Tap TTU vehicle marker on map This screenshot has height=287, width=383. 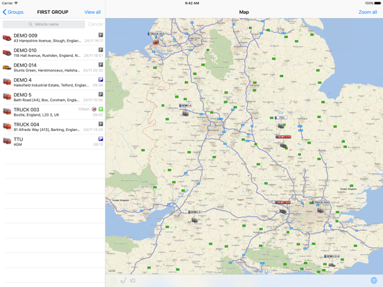[281, 125]
